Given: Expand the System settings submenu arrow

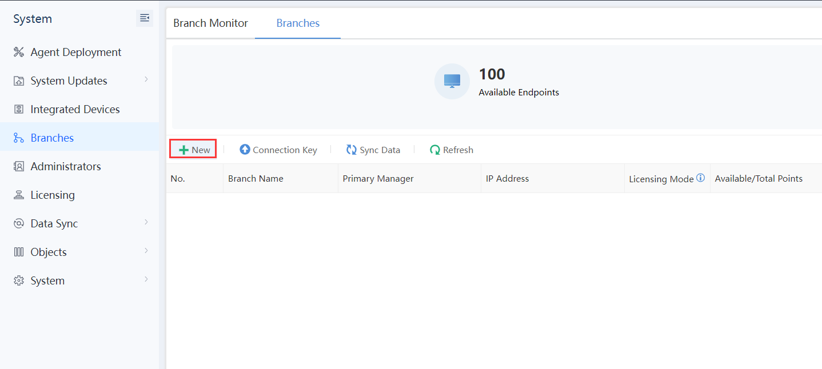Looking at the screenshot, I should point(146,279).
